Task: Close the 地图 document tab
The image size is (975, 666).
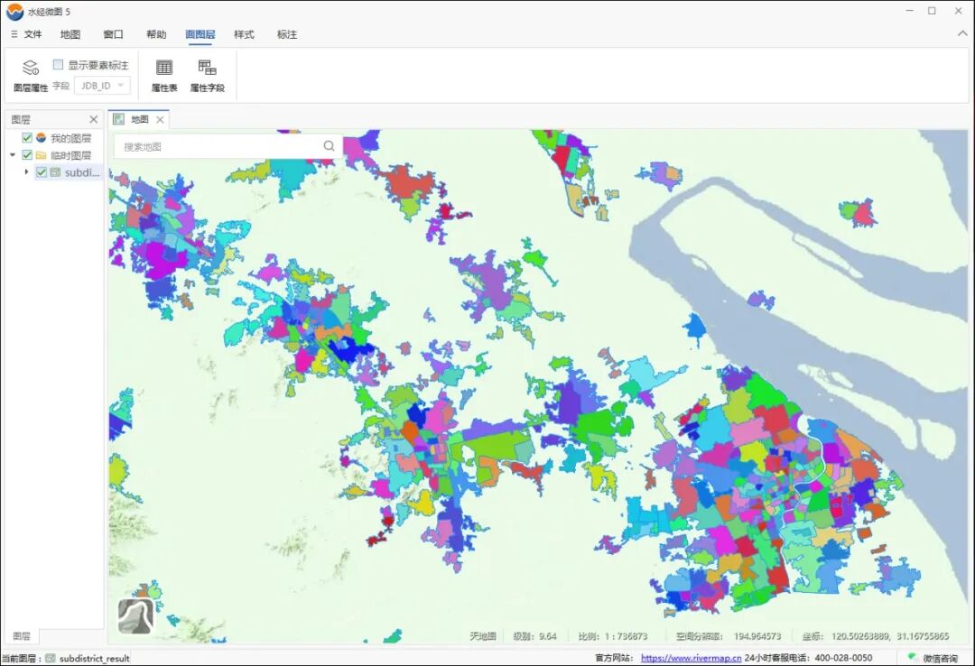Action: pos(160,119)
